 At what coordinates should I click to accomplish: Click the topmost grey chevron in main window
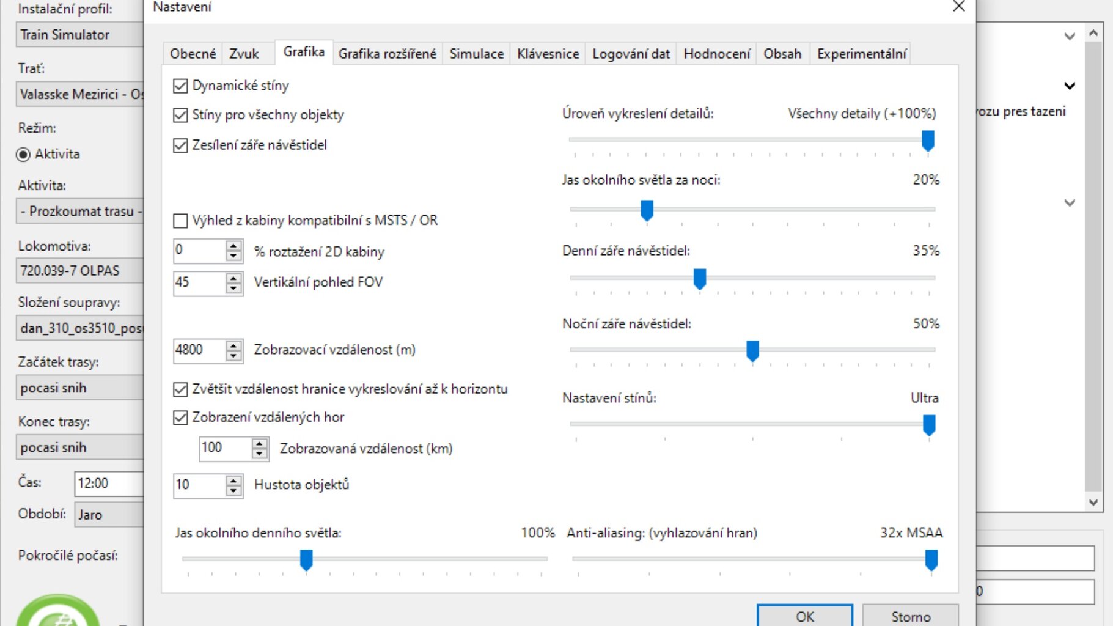tap(1070, 36)
